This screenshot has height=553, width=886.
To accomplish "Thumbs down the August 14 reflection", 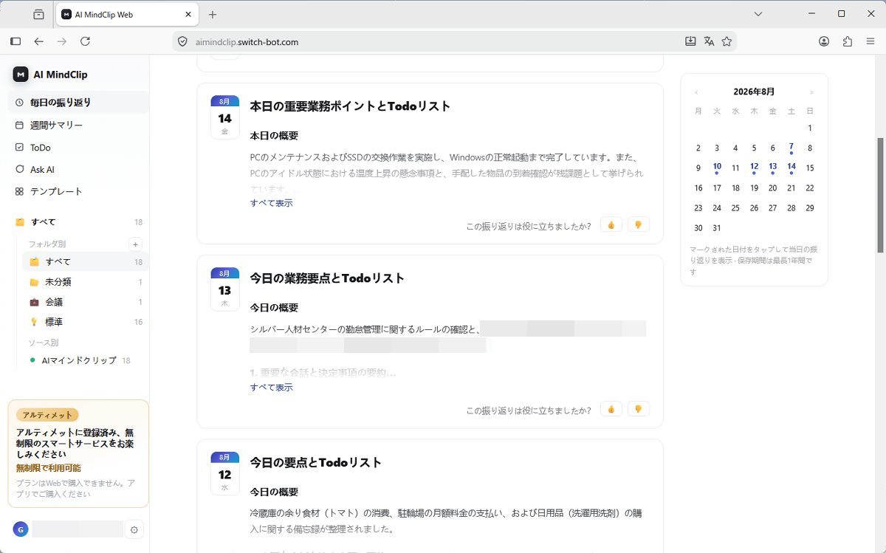I will point(639,225).
